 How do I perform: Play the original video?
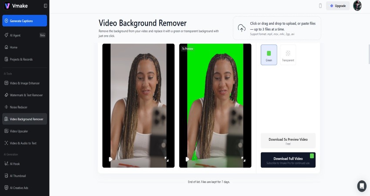point(111,159)
